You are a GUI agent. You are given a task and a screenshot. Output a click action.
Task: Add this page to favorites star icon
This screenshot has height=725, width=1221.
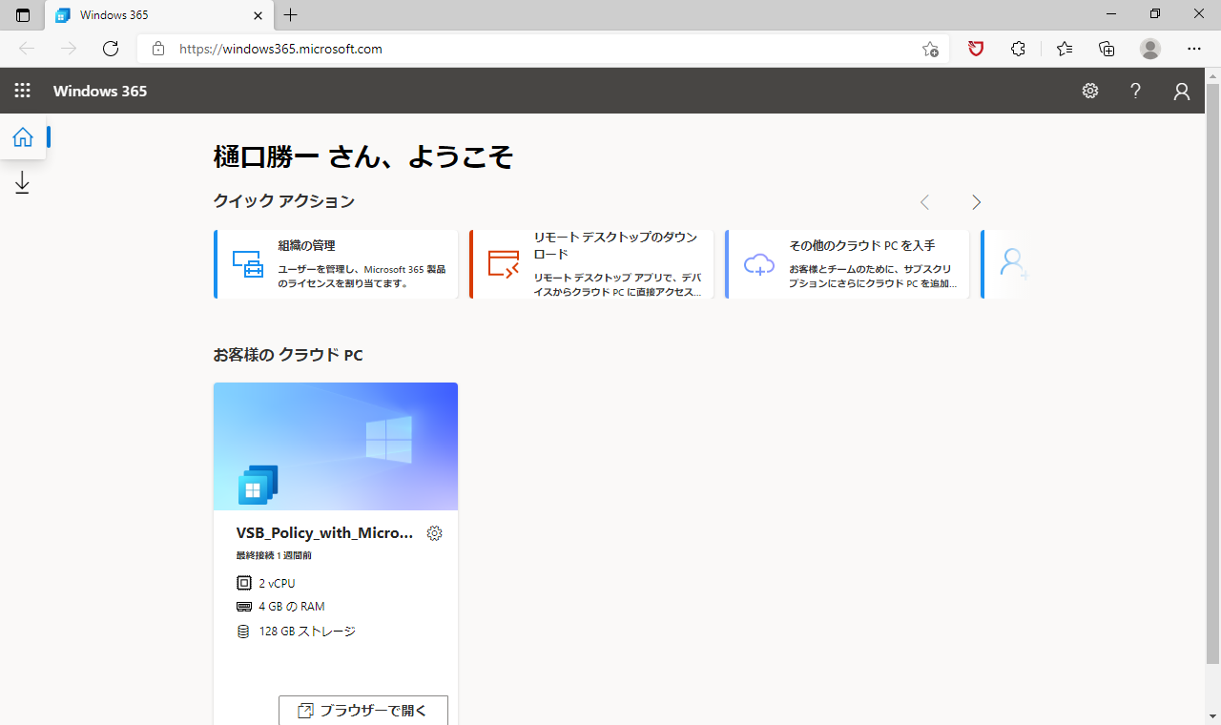tap(930, 49)
